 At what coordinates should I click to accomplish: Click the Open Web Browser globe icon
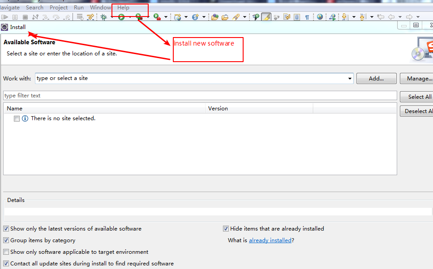click(x=320, y=17)
